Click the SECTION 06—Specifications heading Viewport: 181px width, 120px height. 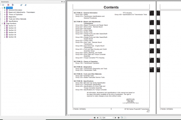(x=84, y=81)
